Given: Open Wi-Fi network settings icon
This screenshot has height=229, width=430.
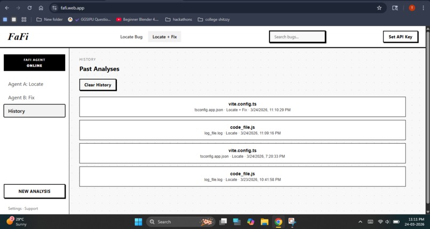Looking at the screenshot, I should click(380, 222).
